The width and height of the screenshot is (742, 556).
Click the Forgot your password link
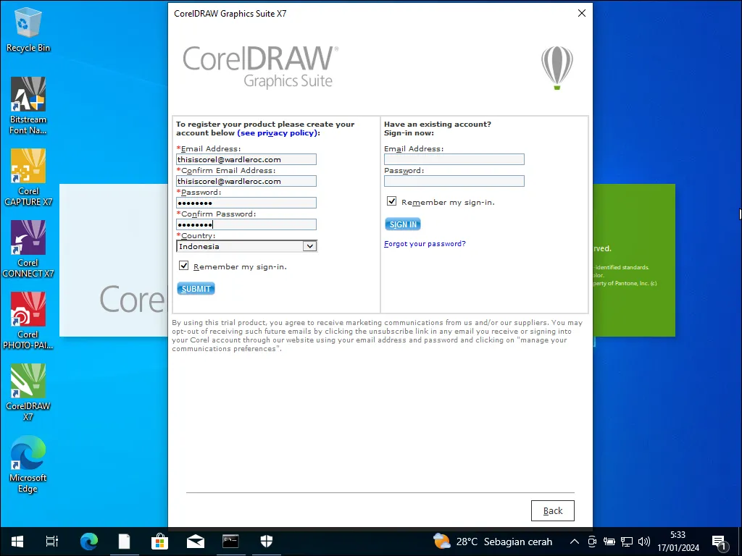tap(425, 244)
